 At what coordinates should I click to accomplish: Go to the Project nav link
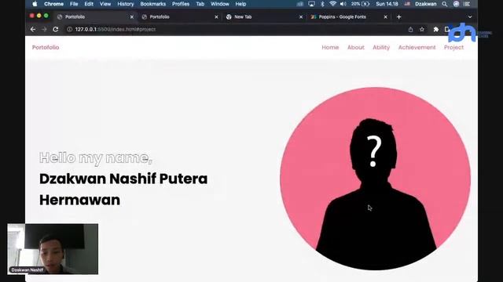pyautogui.click(x=453, y=47)
